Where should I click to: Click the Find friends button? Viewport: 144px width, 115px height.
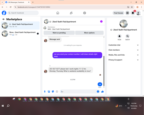(118, 13)
